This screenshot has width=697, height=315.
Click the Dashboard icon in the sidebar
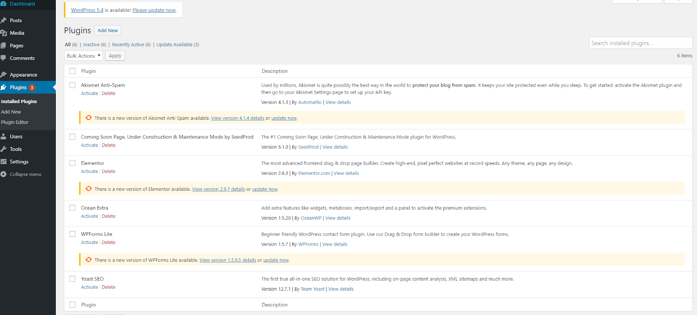3,4
